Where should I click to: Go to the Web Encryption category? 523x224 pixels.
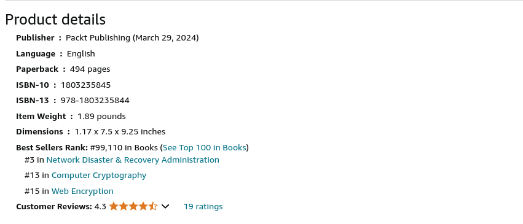pyautogui.click(x=82, y=191)
